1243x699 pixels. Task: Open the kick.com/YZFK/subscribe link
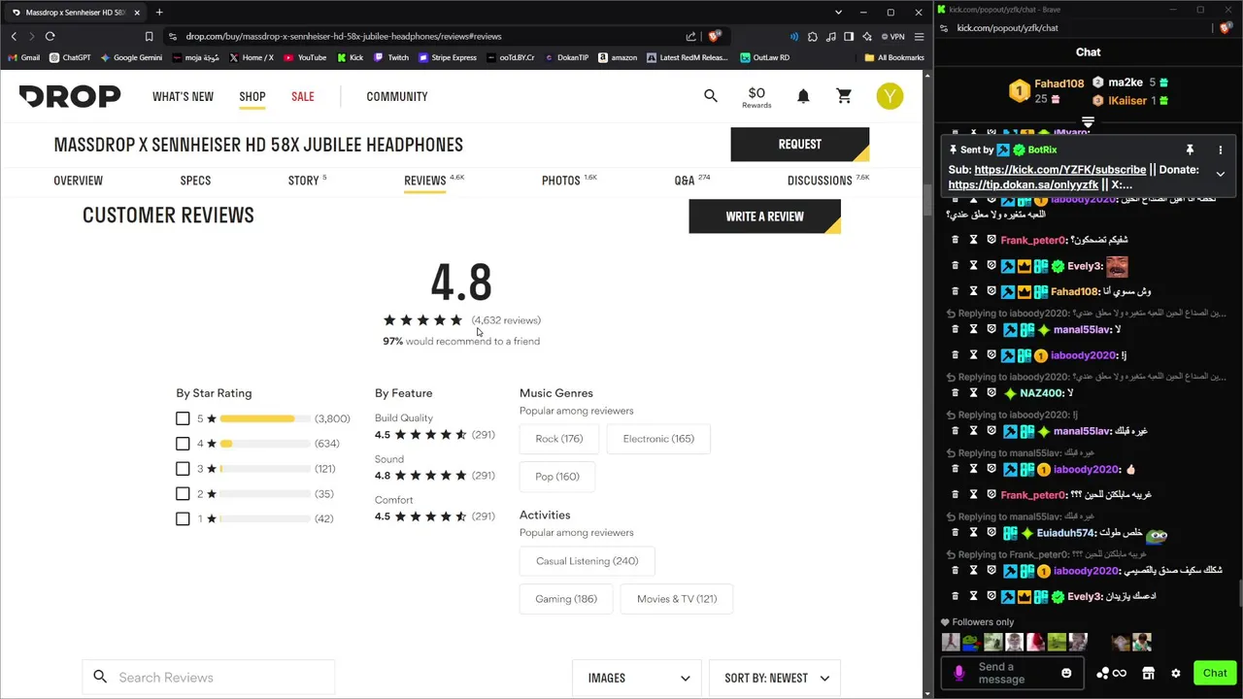tap(1060, 170)
